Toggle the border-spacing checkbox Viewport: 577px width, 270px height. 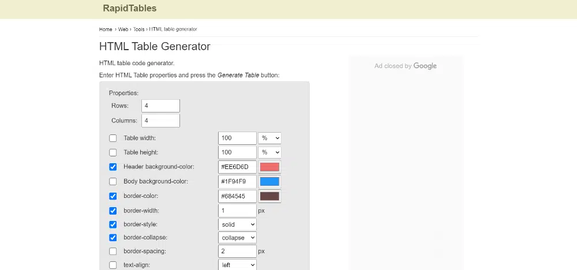point(113,252)
